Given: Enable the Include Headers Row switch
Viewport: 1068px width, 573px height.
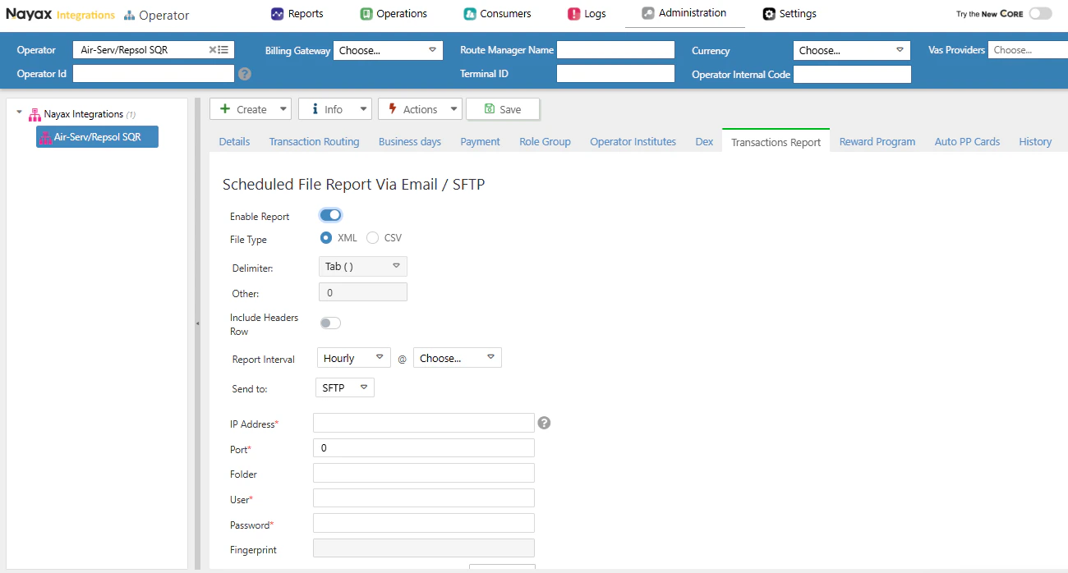Looking at the screenshot, I should (x=330, y=323).
